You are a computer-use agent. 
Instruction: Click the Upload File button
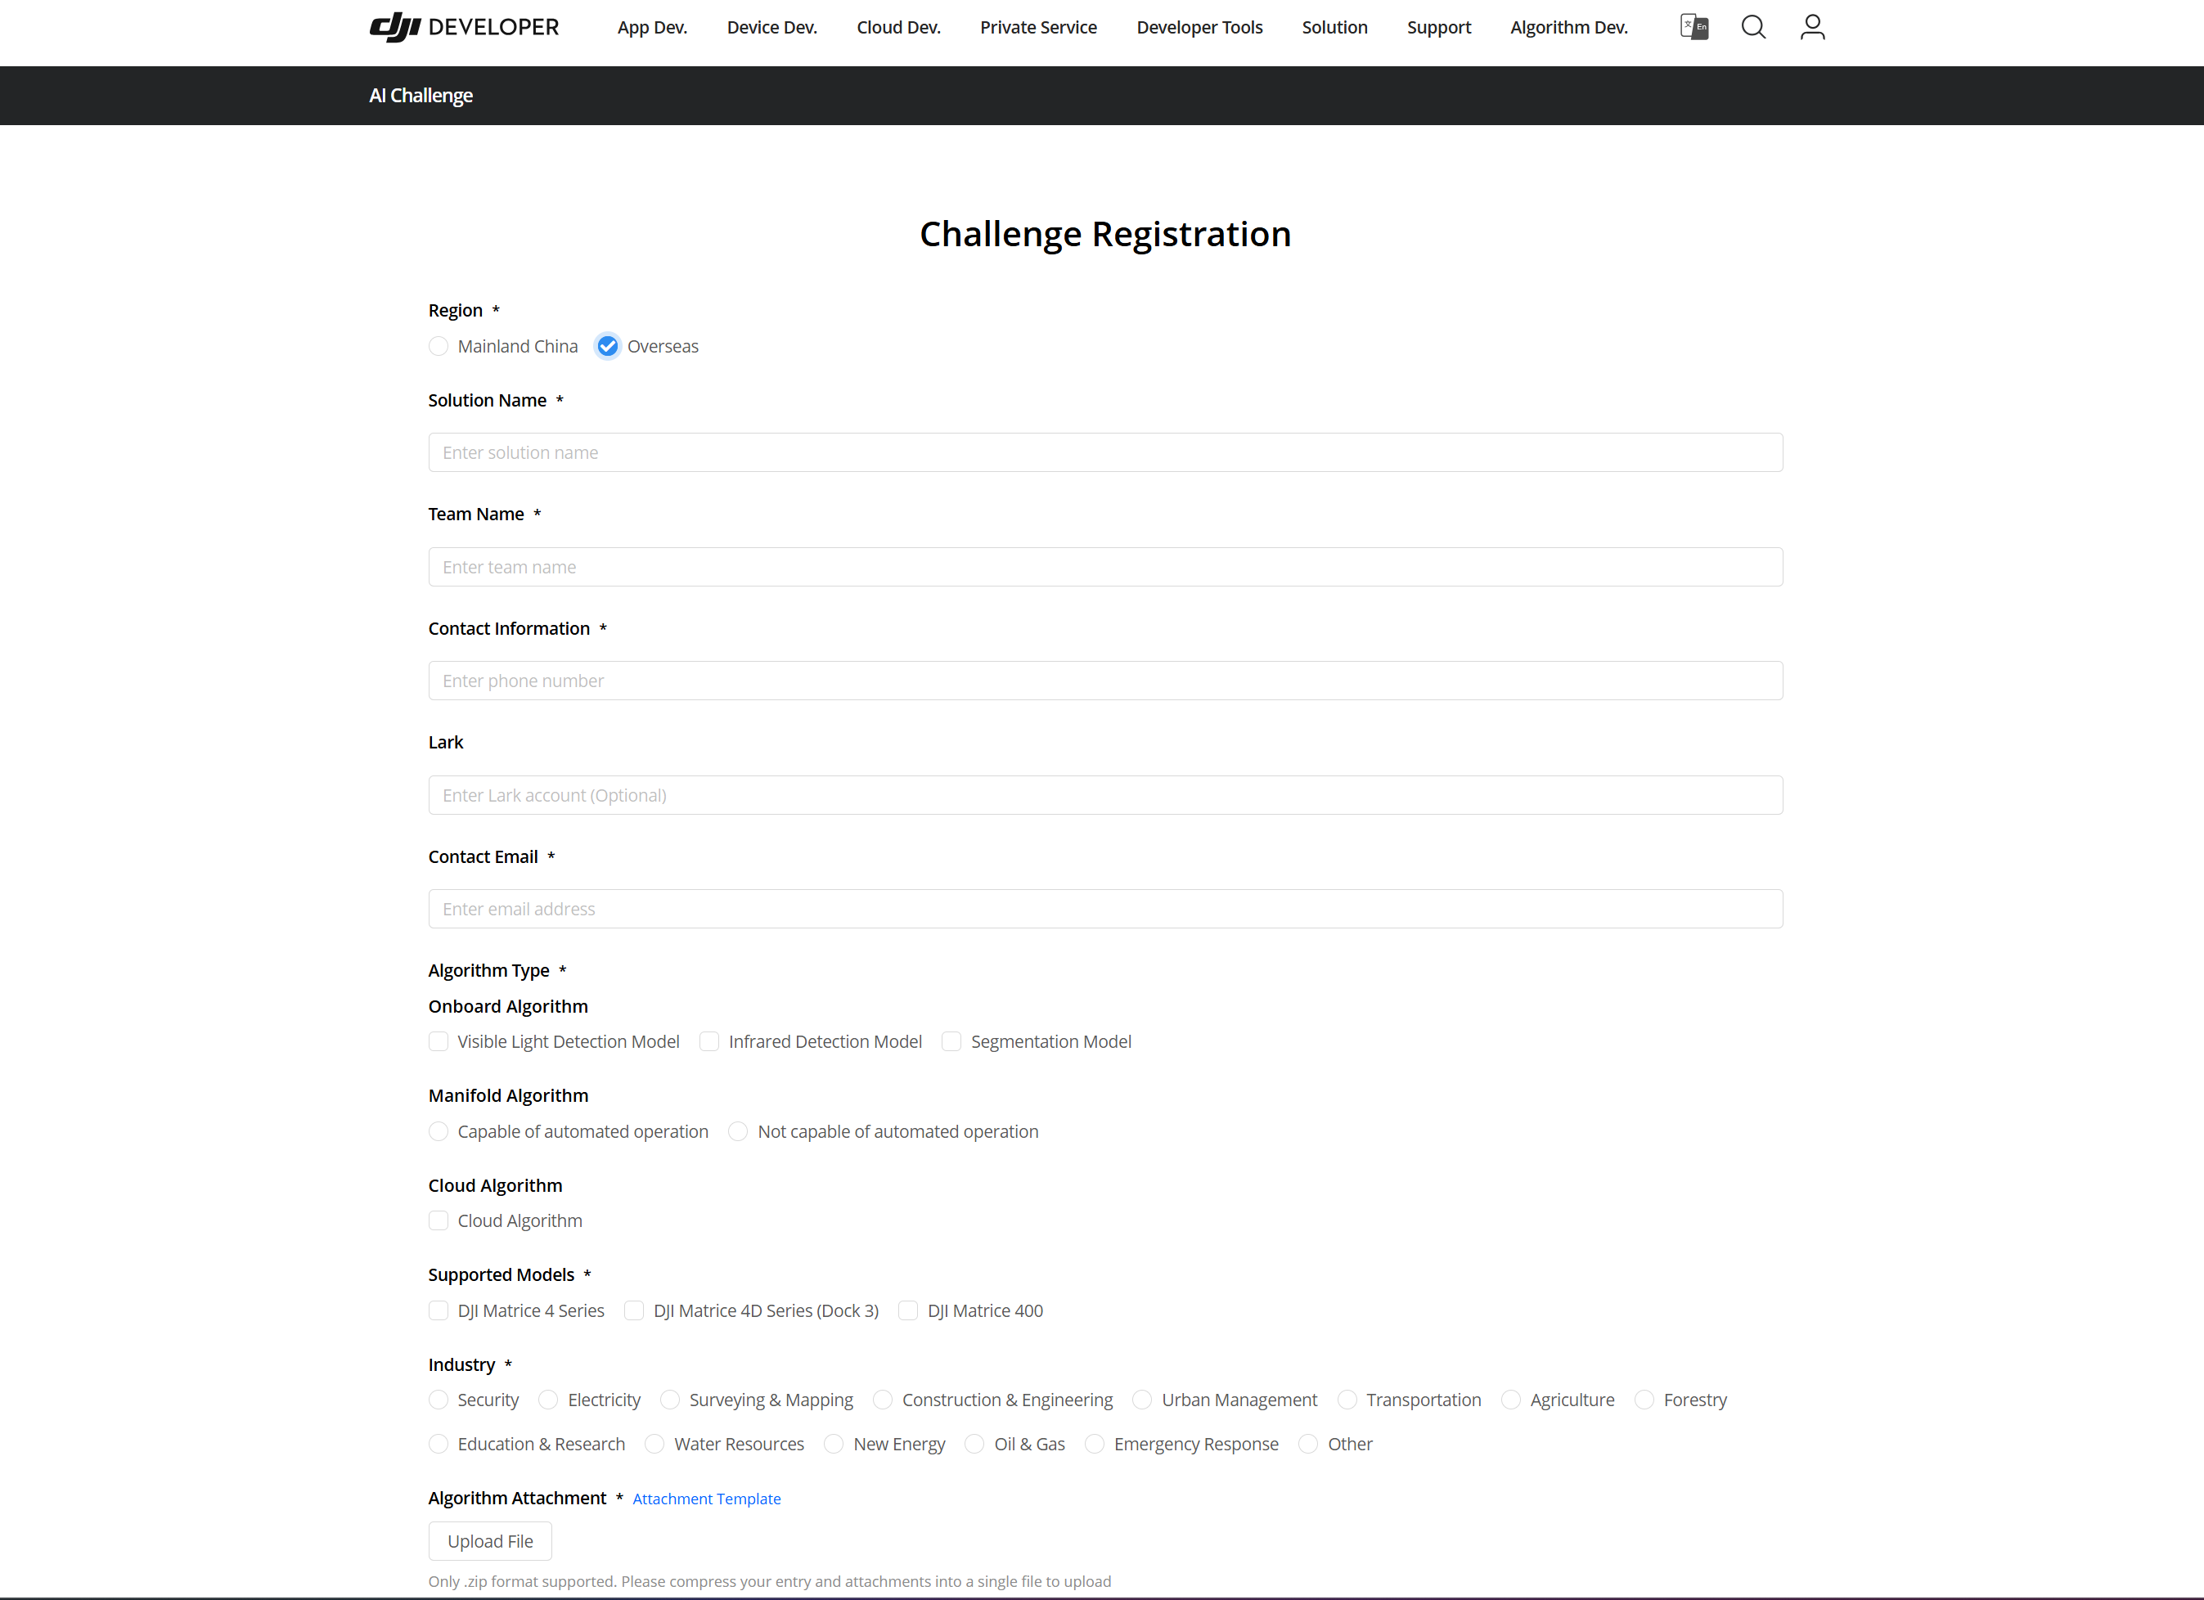pyautogui.click(x=490, y=1541)
